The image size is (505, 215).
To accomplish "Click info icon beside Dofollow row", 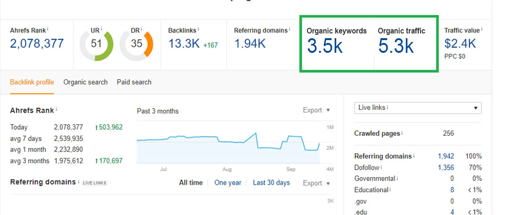I will click(x=382, y=167).
